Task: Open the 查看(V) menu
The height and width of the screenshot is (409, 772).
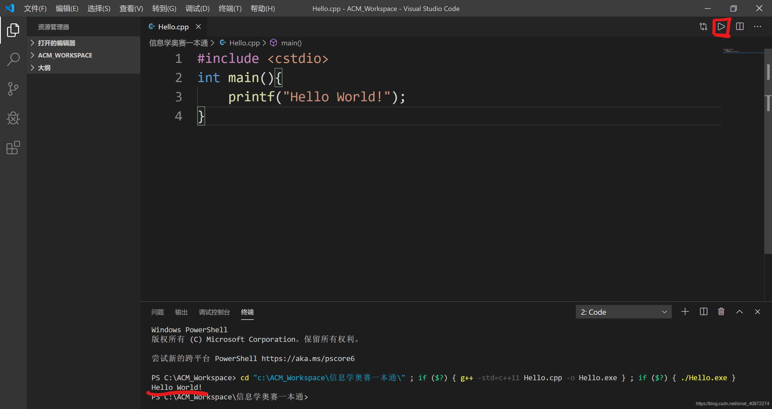Action: click(x=131, y=8)
